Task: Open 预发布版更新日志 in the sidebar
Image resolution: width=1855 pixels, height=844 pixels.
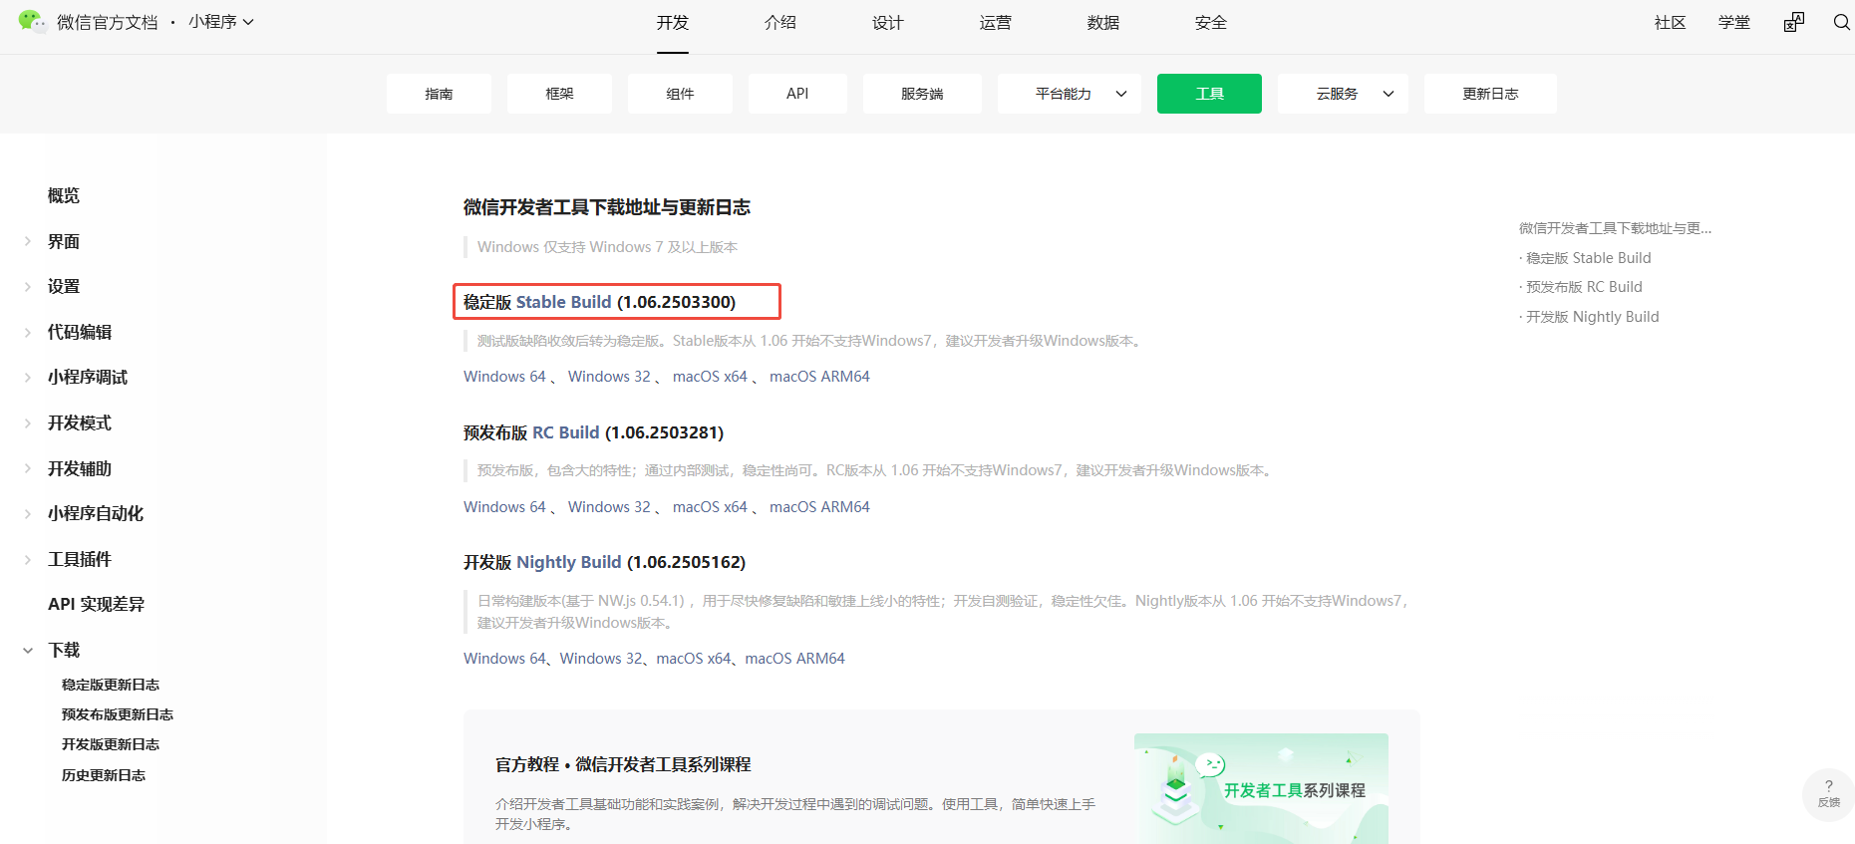Action: (x=118, y=714)
